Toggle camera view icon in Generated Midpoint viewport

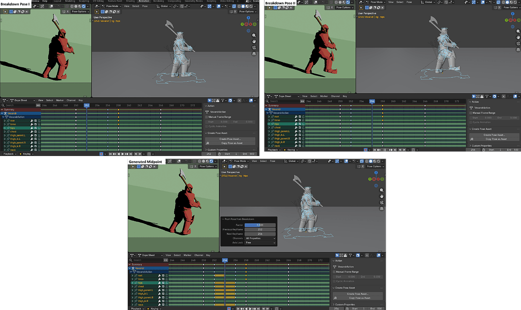pyautogui.click(x=382, y=202)
